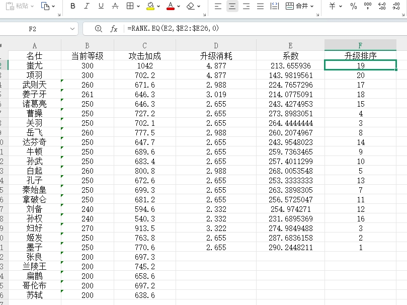This screenshot has width=407, height=305.
Task: Click the fx insert function icon
Action: click(x=114, y=29)
